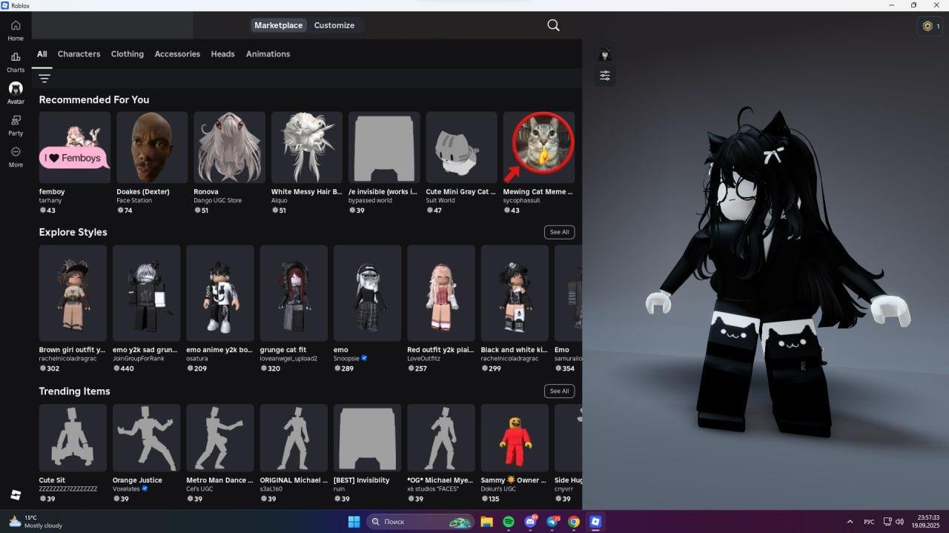
Task: Open the Ronova hair item
Action: click(229, 148)
